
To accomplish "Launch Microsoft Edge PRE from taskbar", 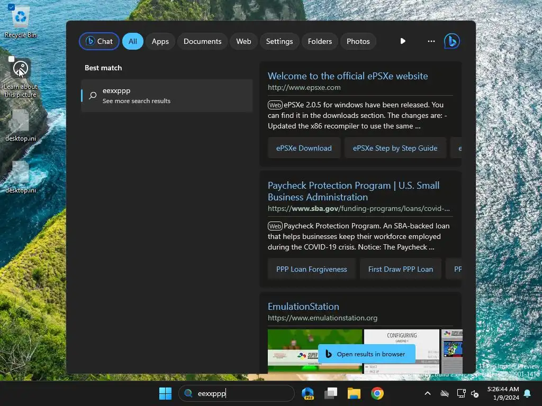I will tap(308, 393).
